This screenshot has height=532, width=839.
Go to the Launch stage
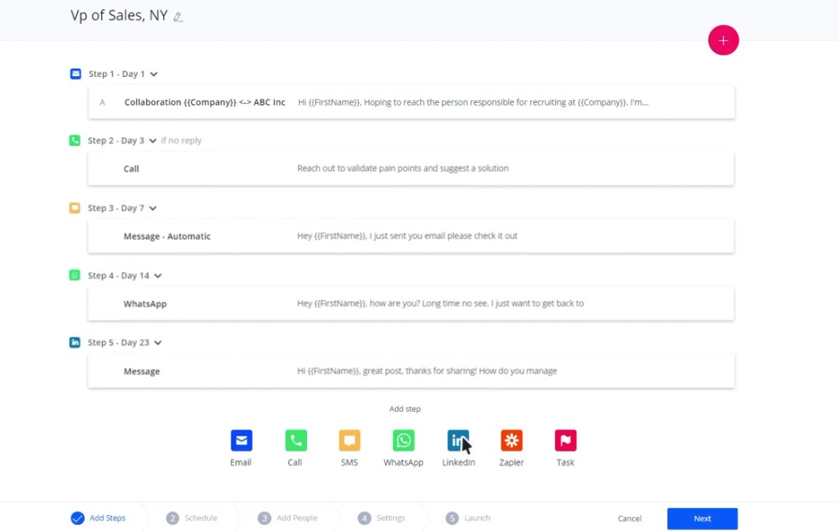[468, 518]
